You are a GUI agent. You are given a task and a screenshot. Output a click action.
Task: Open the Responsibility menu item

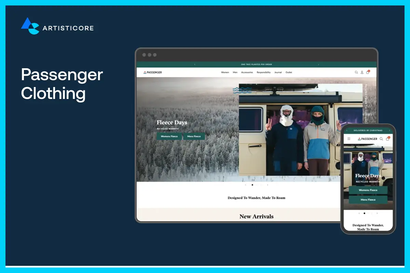click(x=263, y=72)
